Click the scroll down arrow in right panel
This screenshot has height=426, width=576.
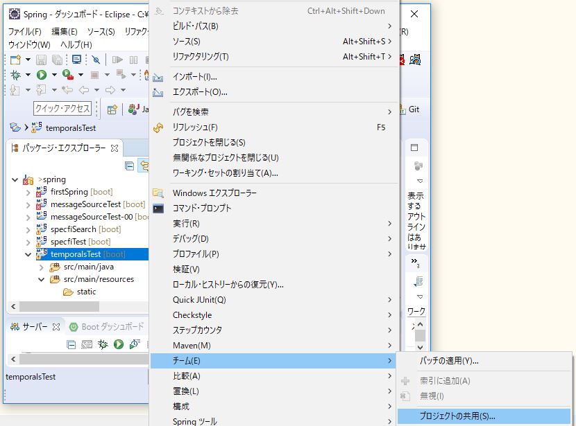coord(421,347)
